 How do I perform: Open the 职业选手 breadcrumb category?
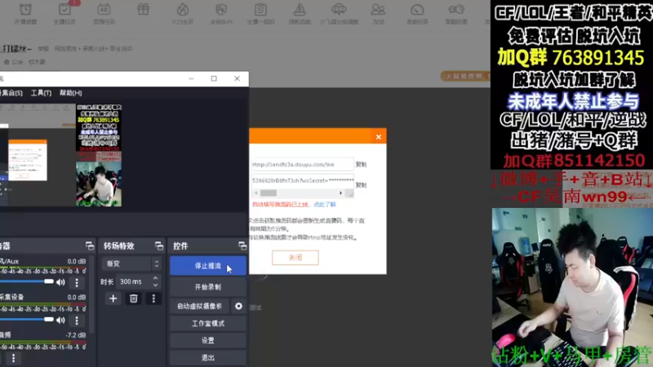coord(121,49)
